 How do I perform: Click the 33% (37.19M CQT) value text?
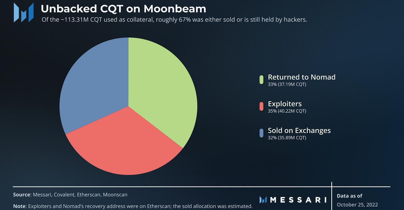(x=287, y=84)
